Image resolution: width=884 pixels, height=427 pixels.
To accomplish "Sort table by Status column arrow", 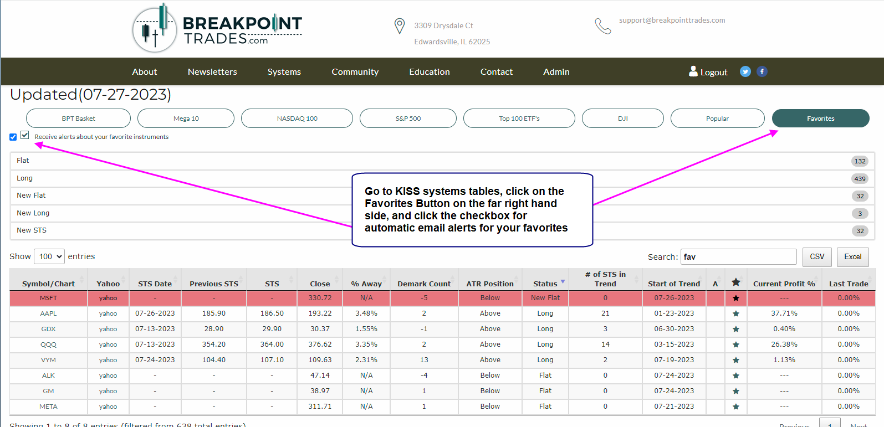I will (x=563, y=282).
